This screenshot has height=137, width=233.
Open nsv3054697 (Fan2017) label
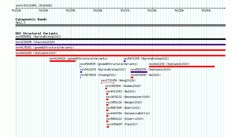point(122,124)
